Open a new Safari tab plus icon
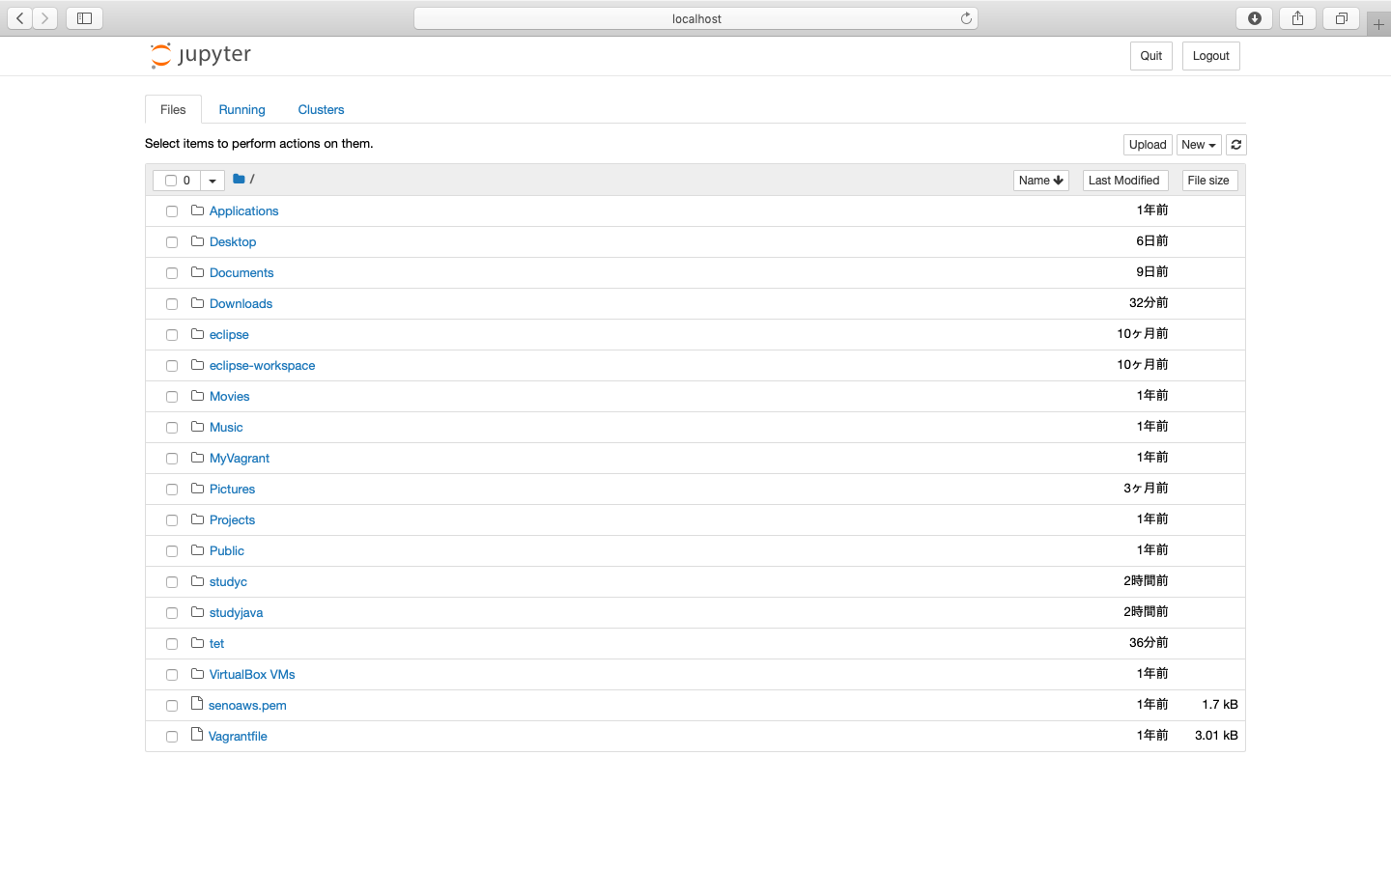 click(1378, 24)
